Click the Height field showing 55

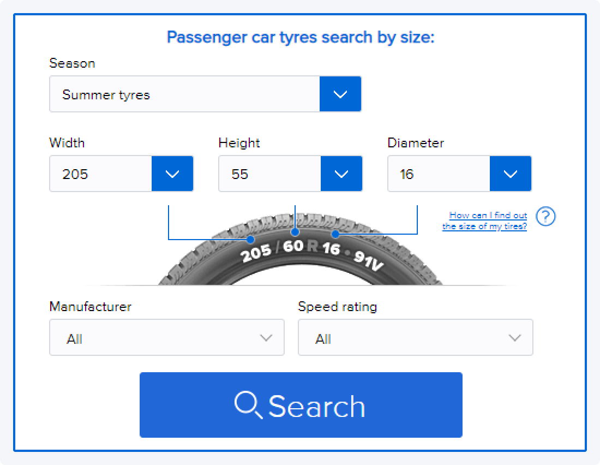tap(270, 174)
